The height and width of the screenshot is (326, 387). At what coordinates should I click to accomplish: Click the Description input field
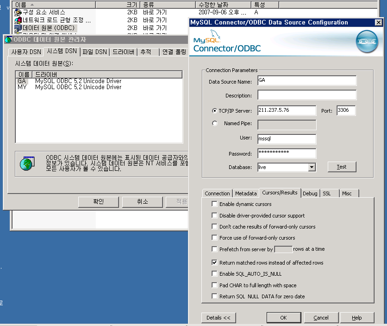307,95
